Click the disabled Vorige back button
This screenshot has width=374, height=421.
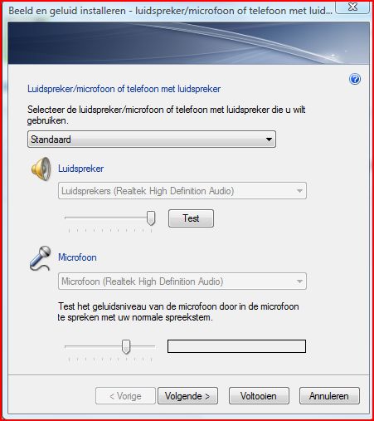[x=125, y=396]
